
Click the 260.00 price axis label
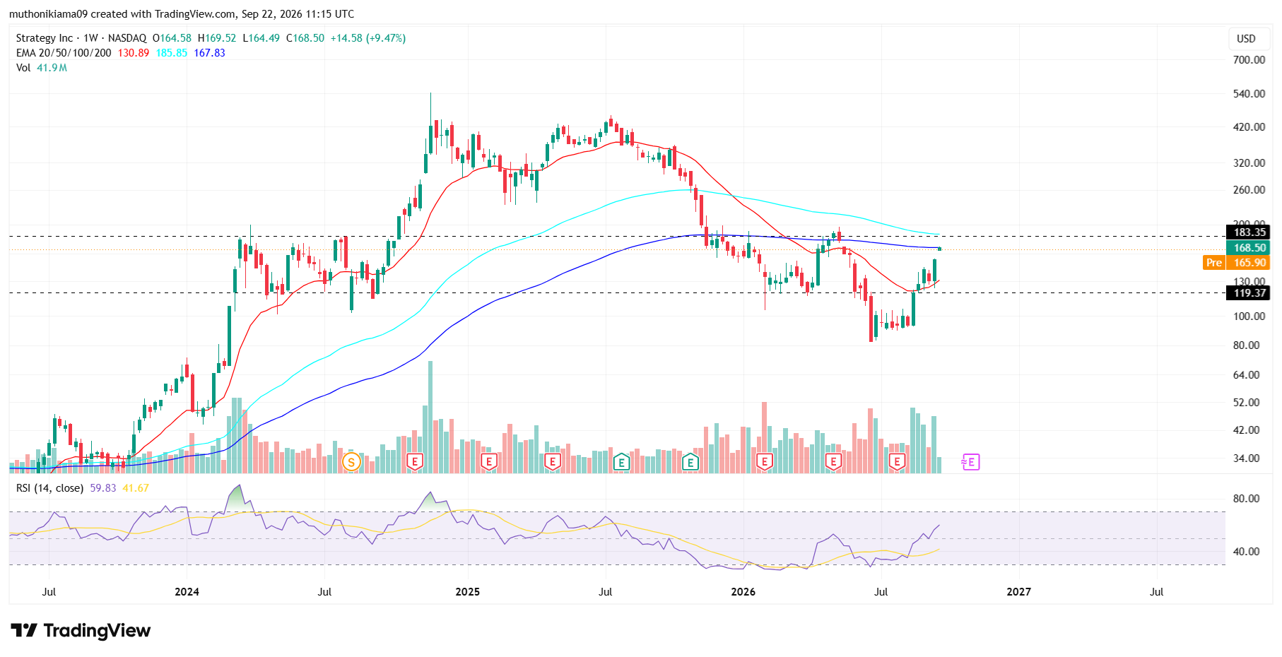1249,190
